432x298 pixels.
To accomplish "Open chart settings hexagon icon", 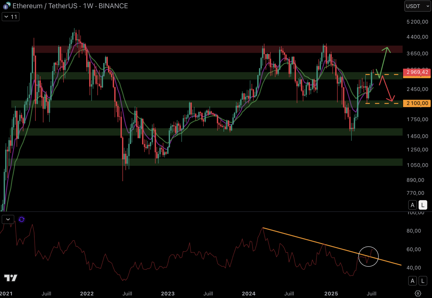I will click(x=418, y=293).
